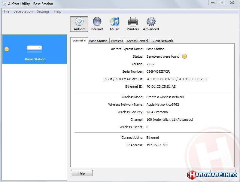240x182 pixels.
Task: Open the Internet settings icon
Action: pyautogui.click(x=97, y=24)
